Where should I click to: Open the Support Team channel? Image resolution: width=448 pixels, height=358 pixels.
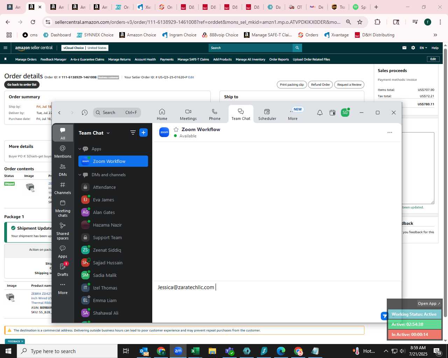pyautogui.click(x=113, y=237)
